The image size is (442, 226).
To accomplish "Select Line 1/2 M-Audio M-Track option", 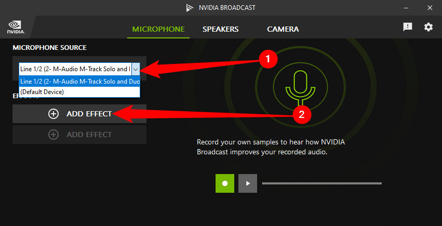I will [79, 82].
